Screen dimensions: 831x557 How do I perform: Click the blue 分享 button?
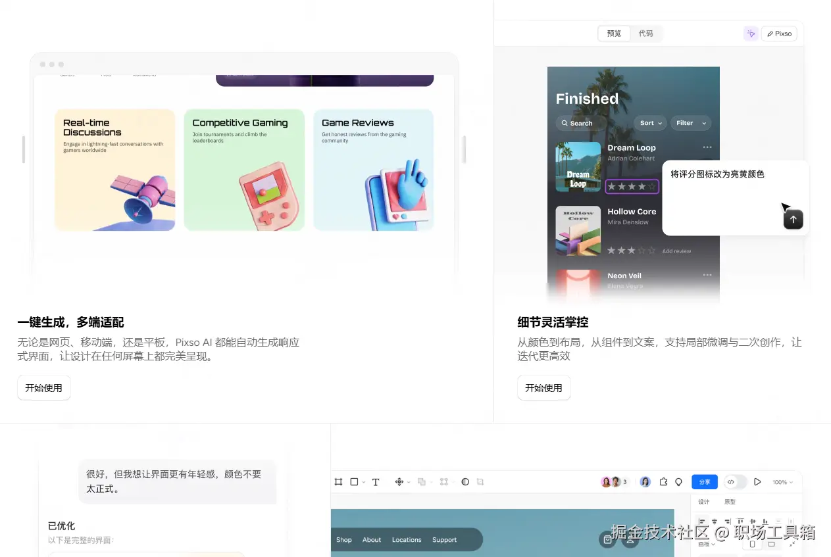click(x=705, y=482)
